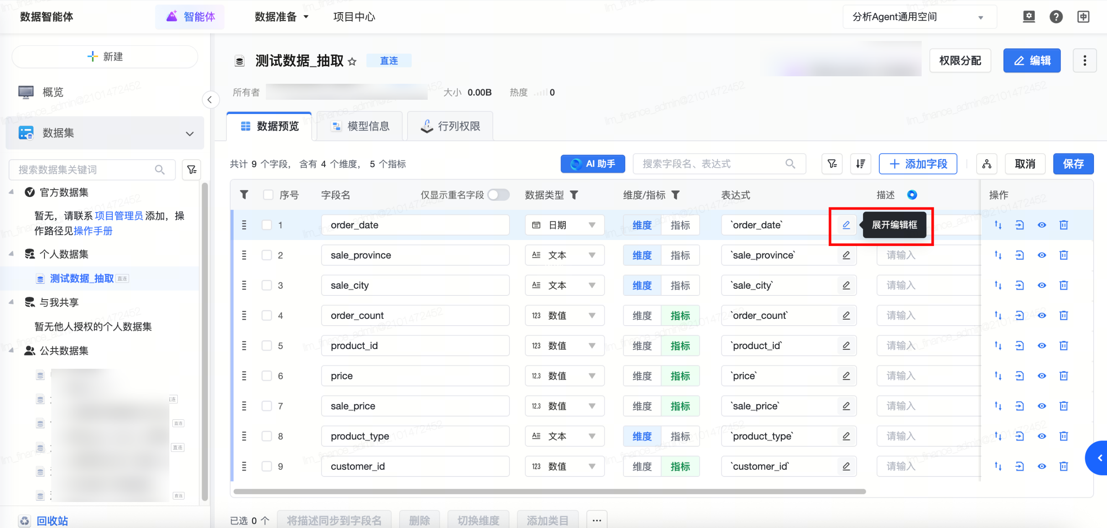Check the checkbox for row 3 sale_city
The height and width of the screenshot is (528, 1107).
point(267,285)
